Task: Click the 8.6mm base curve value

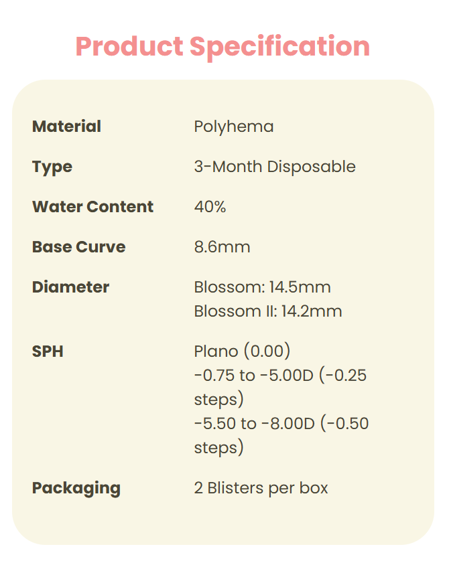Action: point(222,247)
